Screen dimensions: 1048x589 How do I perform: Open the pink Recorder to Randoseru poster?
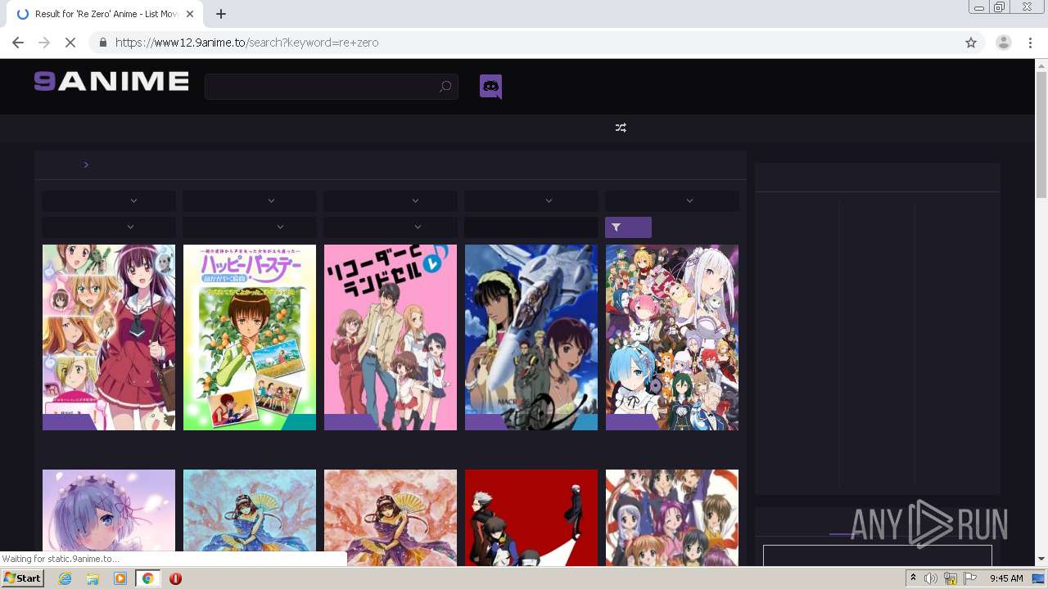coord(391,337)
